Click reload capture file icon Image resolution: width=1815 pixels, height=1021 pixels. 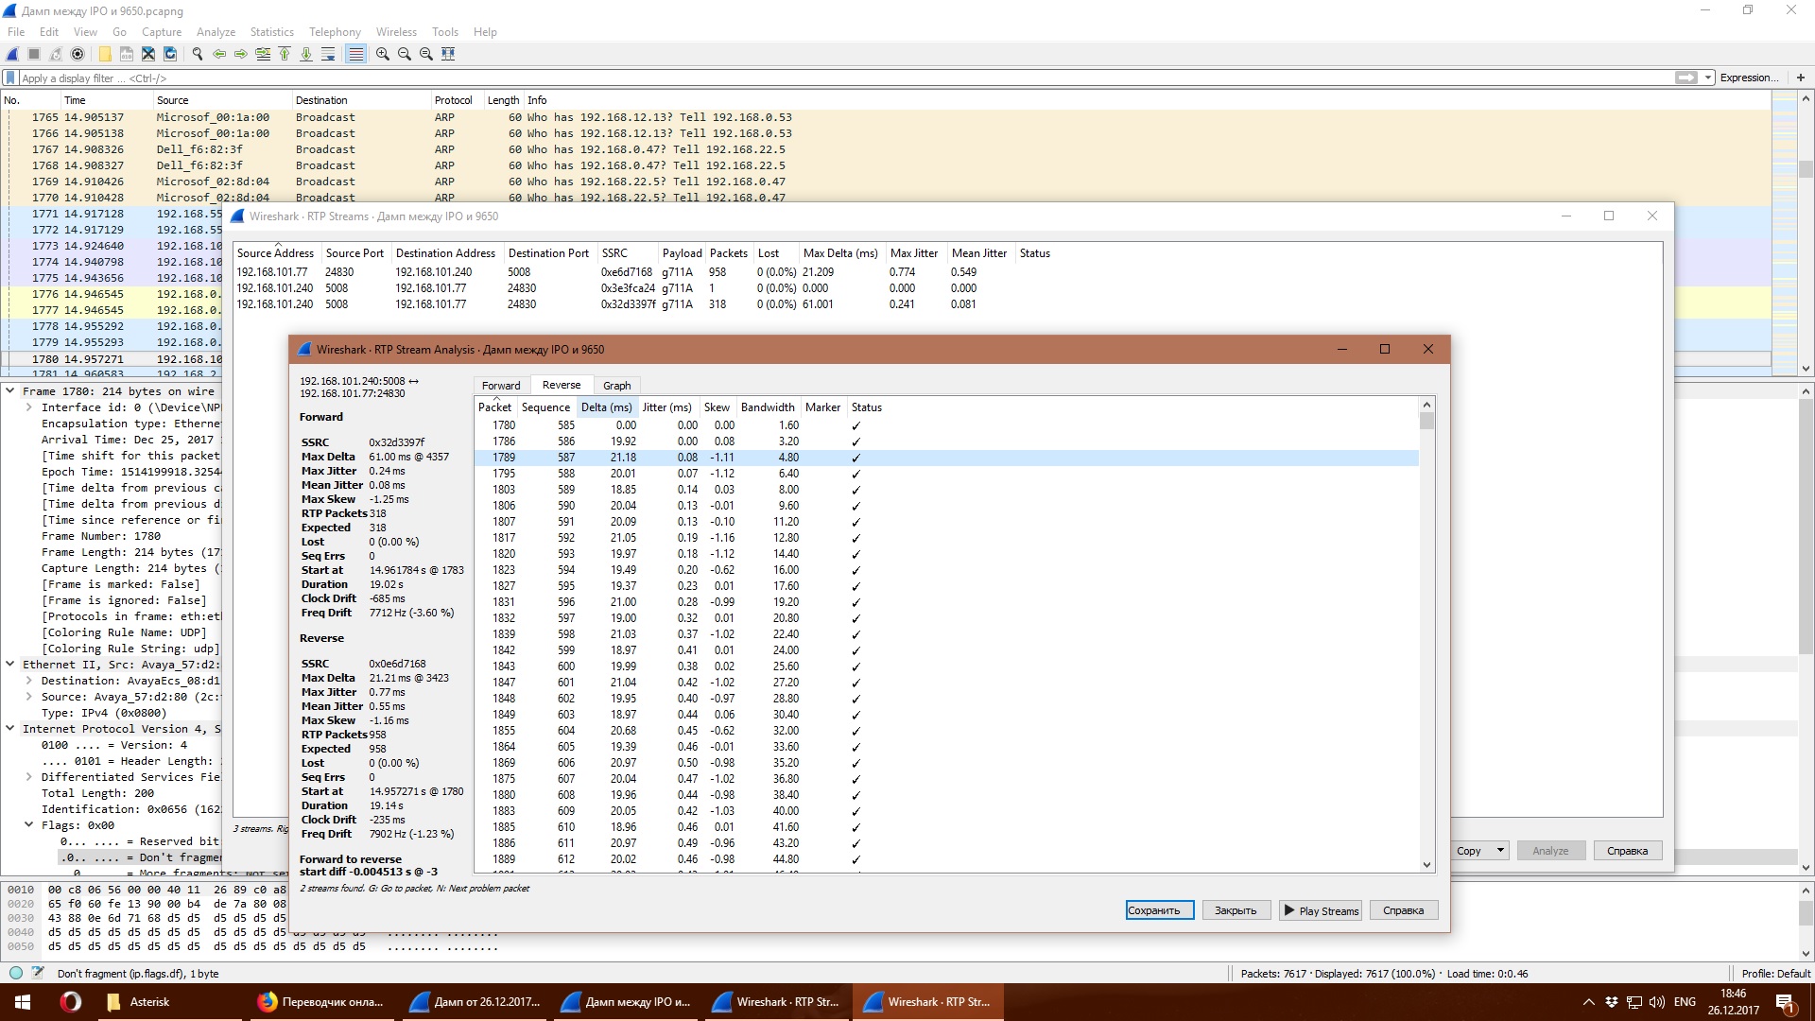point(170,54)
